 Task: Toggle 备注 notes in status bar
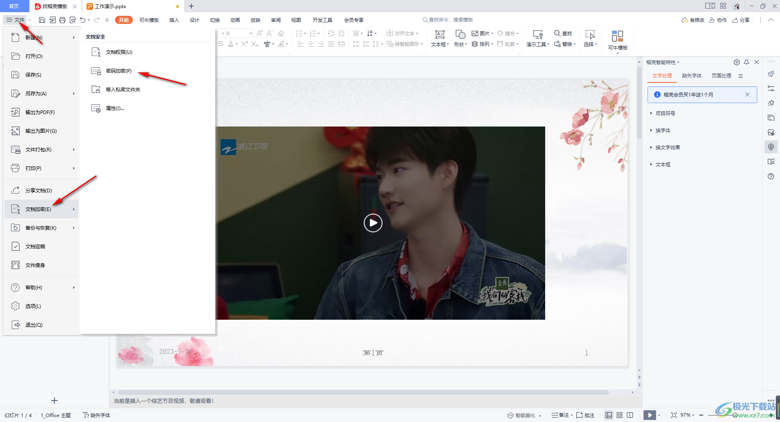coord(560,415)
